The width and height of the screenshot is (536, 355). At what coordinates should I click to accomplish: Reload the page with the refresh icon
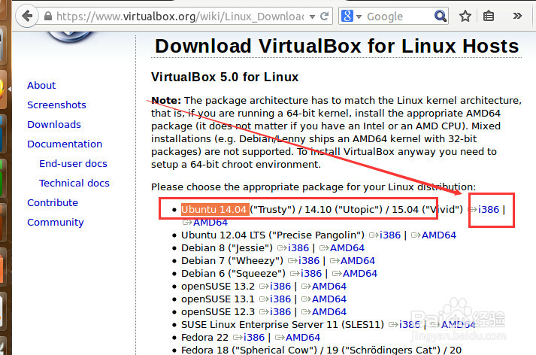[x=325, y=16]
